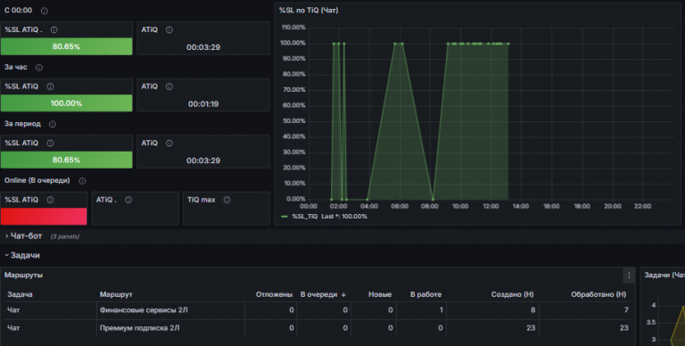Click info icon on top ATiQ 00:03:29 panel

point(169,30)
